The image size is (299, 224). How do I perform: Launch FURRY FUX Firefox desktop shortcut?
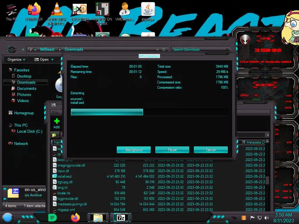click(34, 12)
